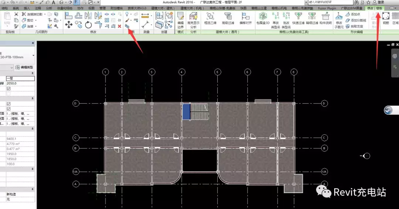Open the floor type selector dropdown
The image size is (399, 209).
(x=33, y=55)
